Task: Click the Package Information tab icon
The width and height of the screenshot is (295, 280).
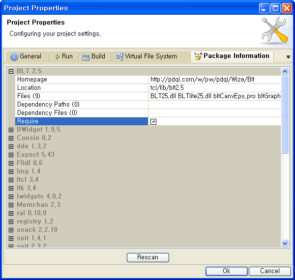Action: [x=198, y=56]
